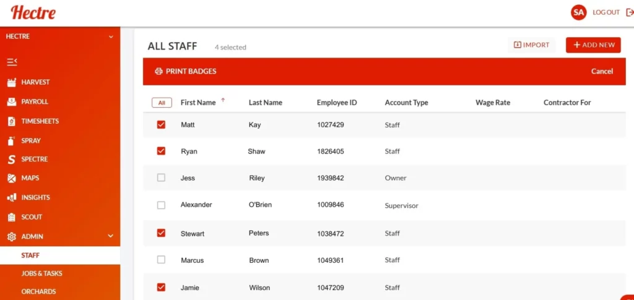This screenshot has width=634, height=300.
Task: Click the Add New button
Action: point(593,45)
